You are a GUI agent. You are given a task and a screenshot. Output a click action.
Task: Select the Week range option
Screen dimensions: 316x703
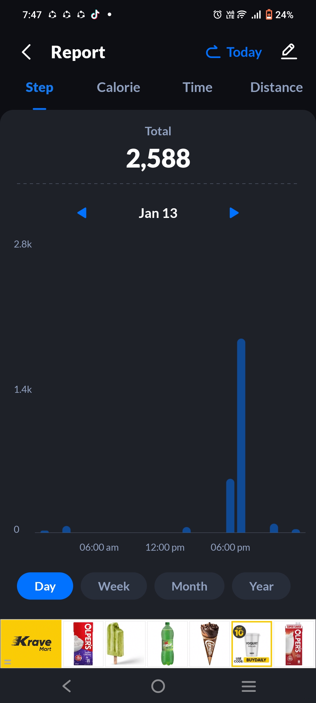[114, 586]
